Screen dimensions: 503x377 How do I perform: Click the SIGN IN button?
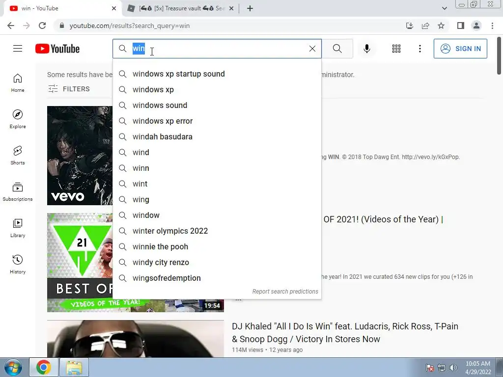pyautogui.click(x=460, y=49)
